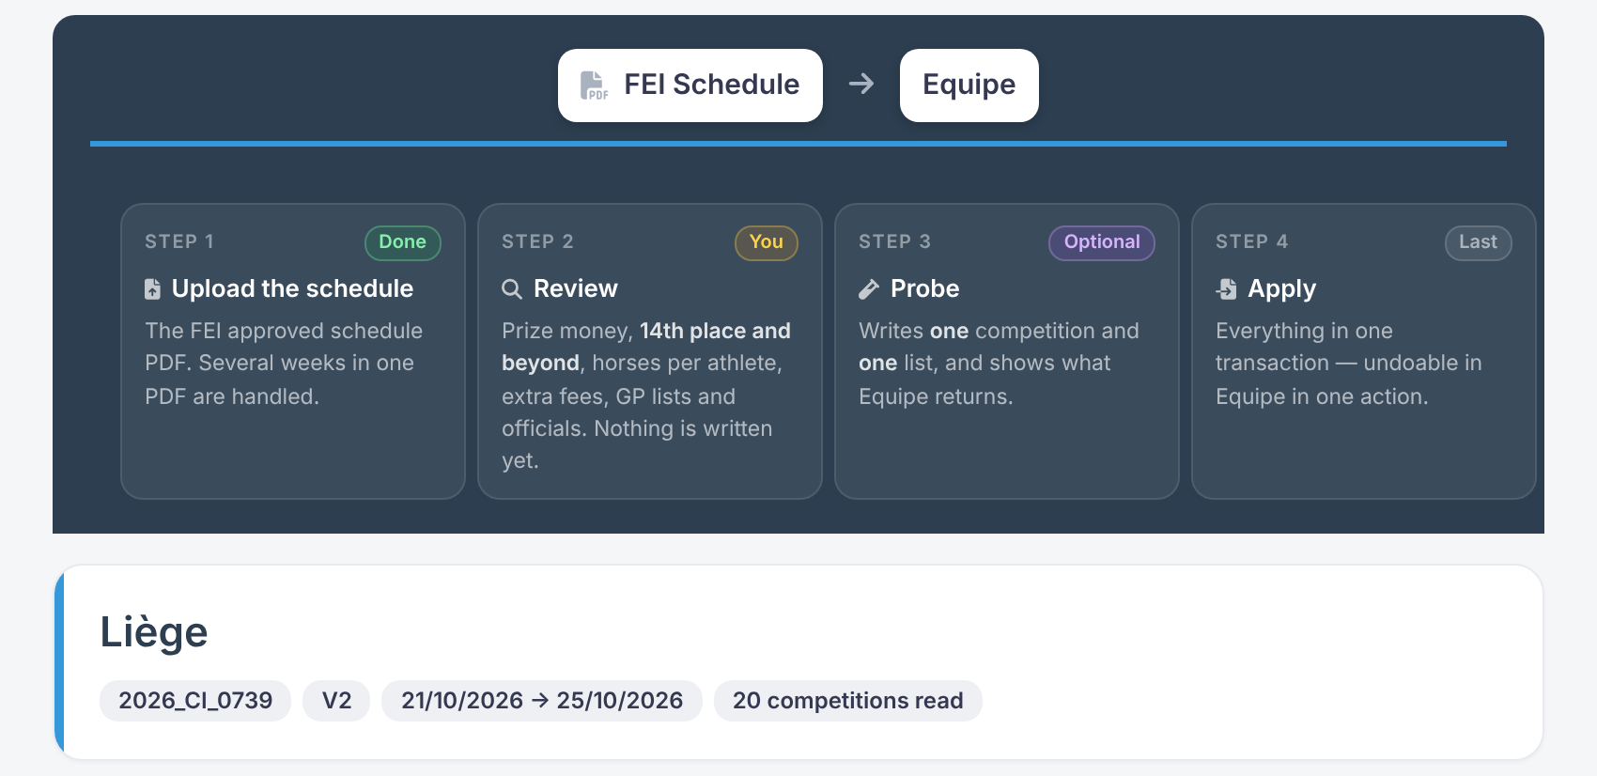Viewport: 1597px width, 776px height.
Task: Click the apply document icon in Step 4
Action: (1226, 288)
